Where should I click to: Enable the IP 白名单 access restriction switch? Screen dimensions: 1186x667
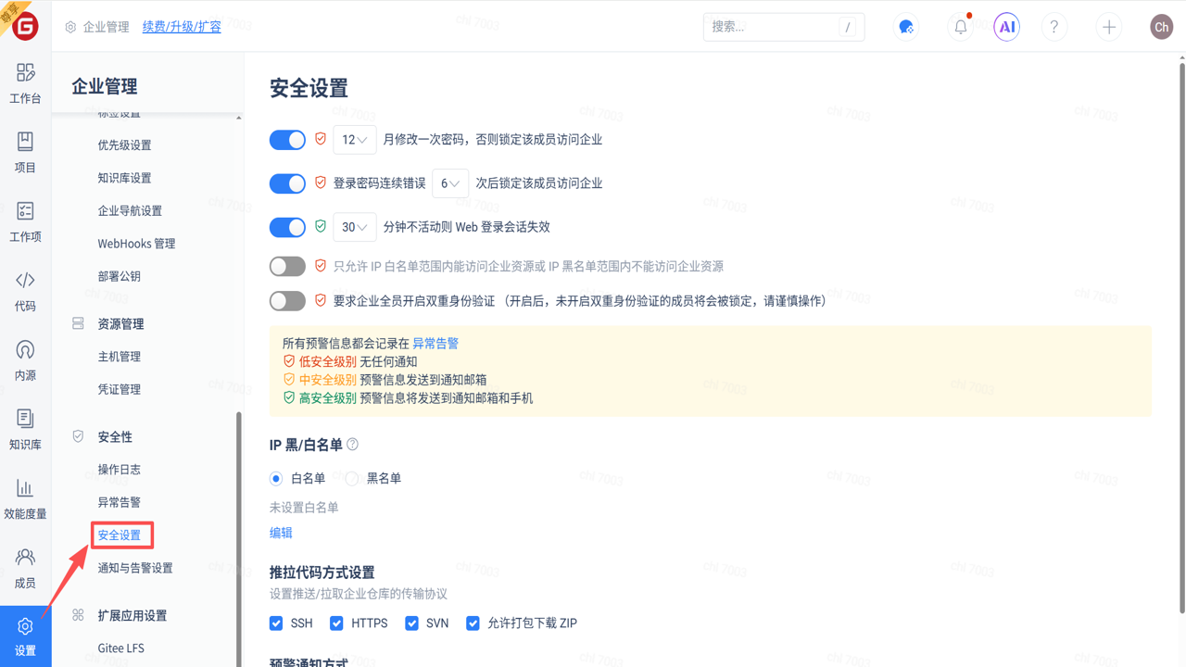coord(287,267)
